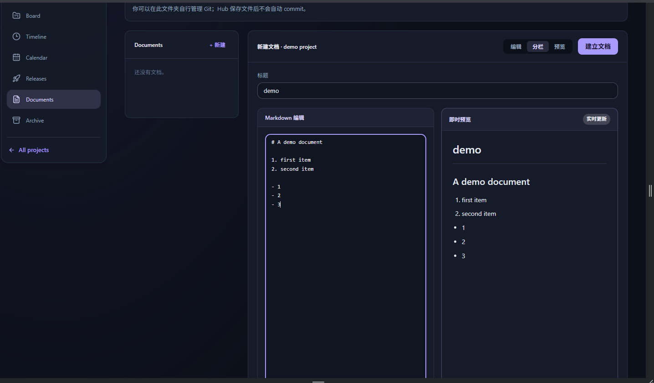Click the Releases rocket icon
The image size is (654, 383).
pyautogui.click(x=16, y=78)
